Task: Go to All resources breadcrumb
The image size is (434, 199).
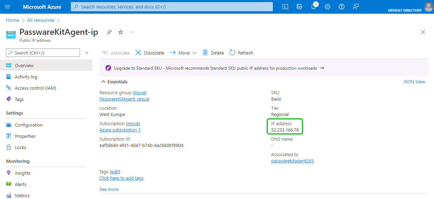Action: 41,20
